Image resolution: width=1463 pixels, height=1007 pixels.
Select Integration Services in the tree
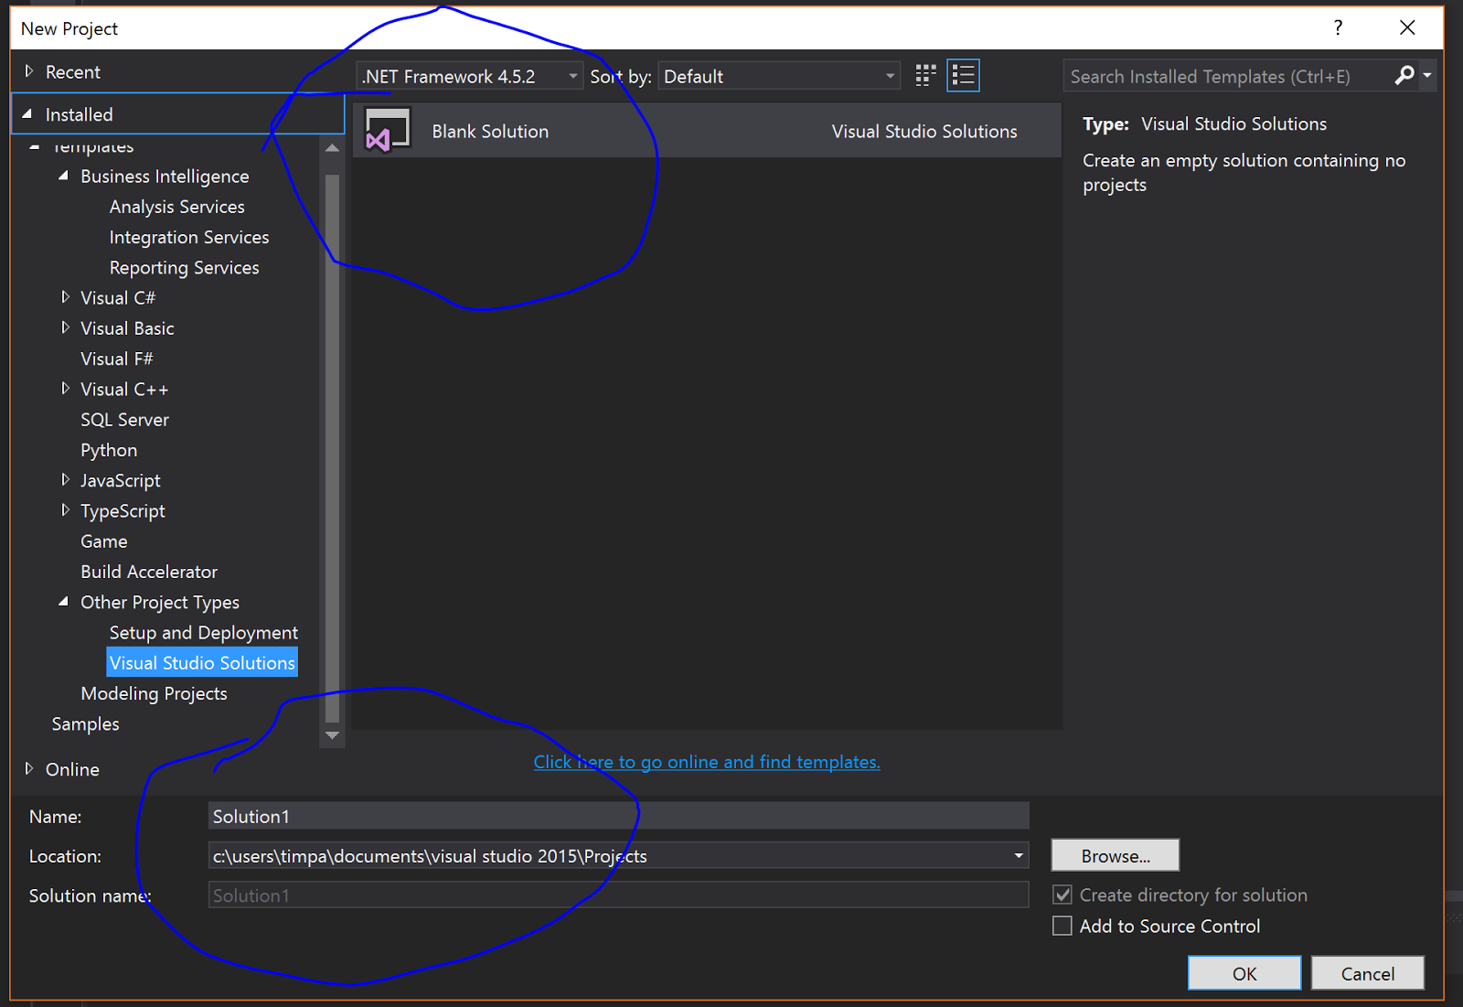coord(189,237)
